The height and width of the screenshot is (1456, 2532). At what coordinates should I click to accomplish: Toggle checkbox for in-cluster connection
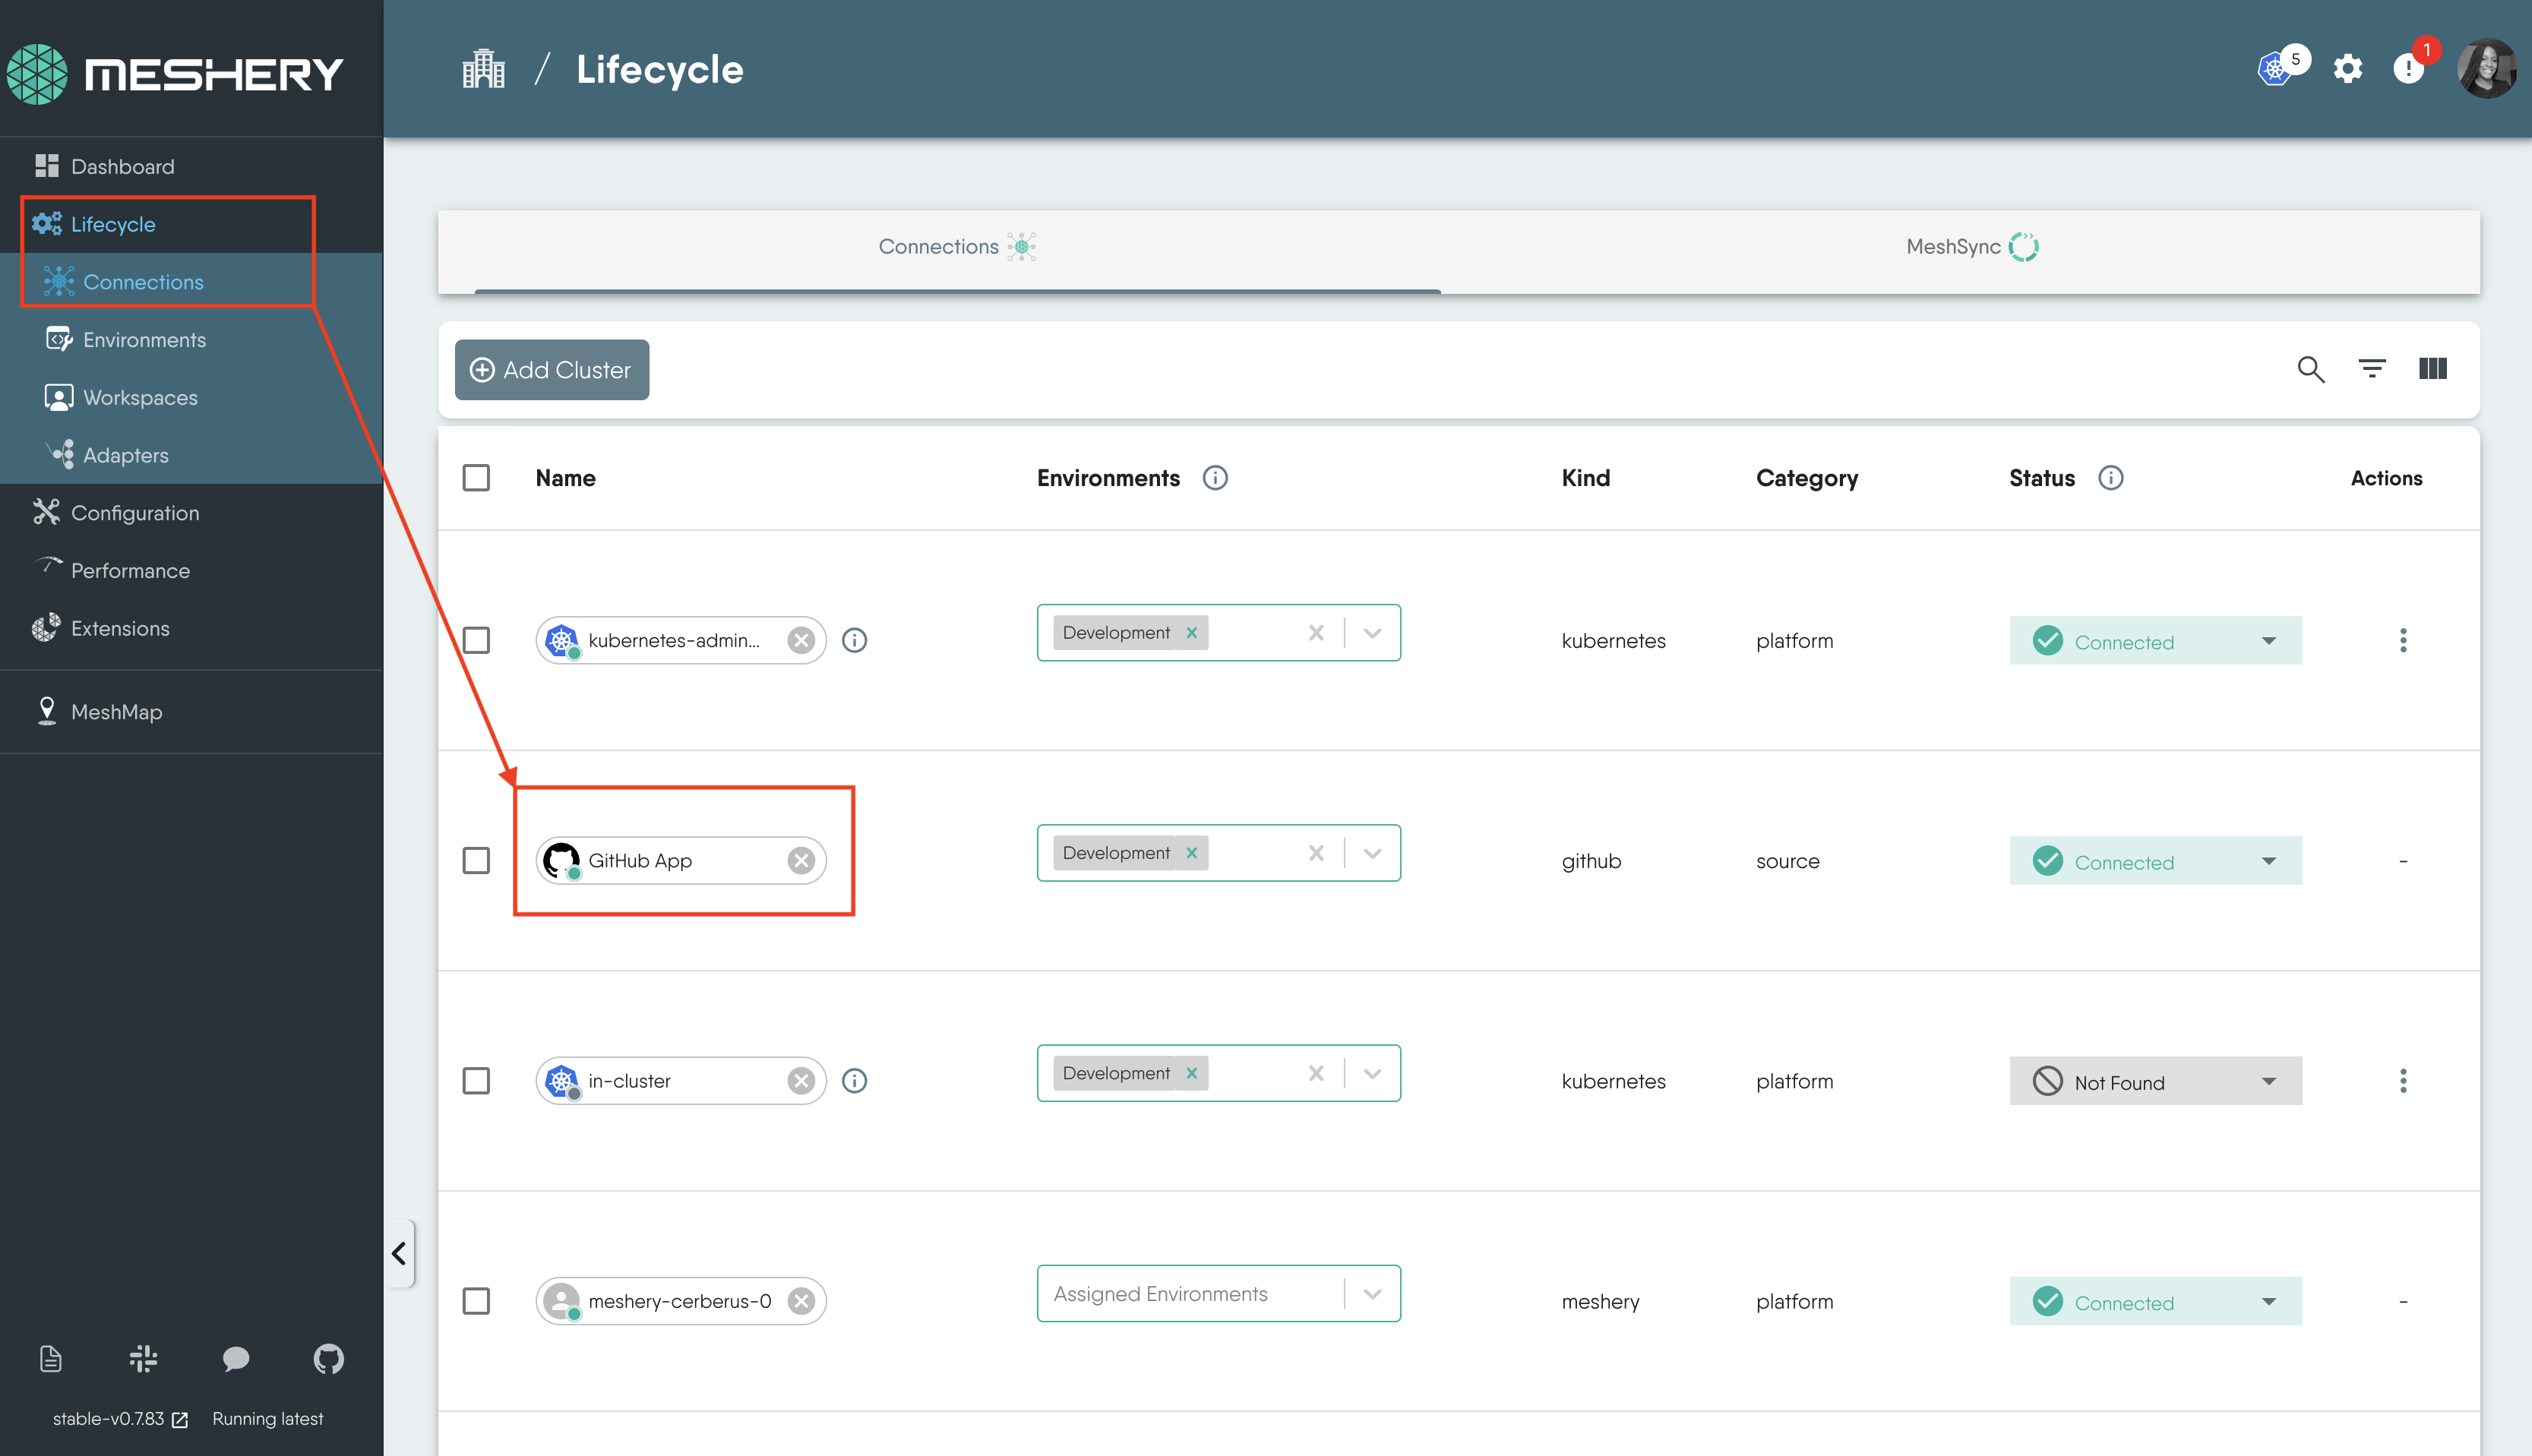tap(480, 1080)
